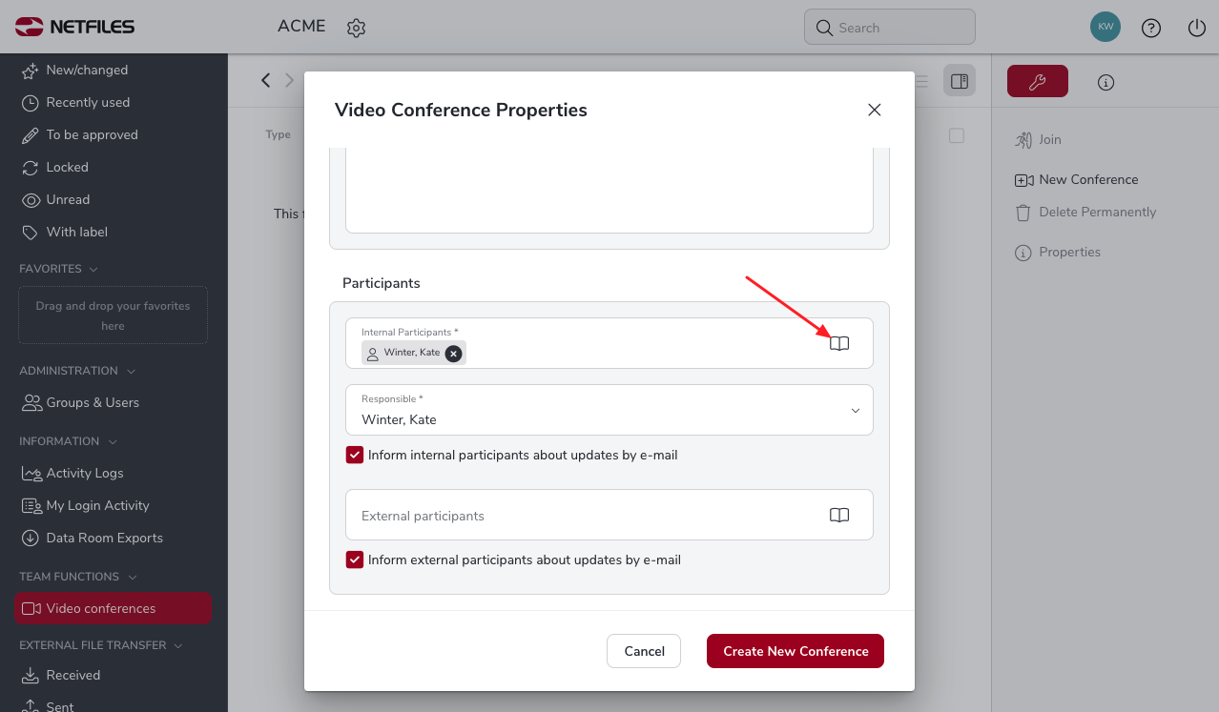
Task: Open address book for External participants
Action: (839, 515)
